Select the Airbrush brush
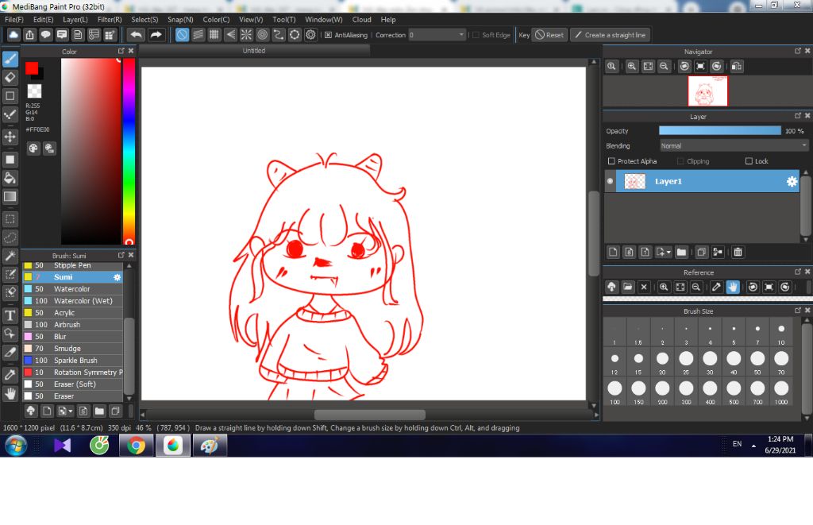The image size is (813, 525). tap(72, 325)
